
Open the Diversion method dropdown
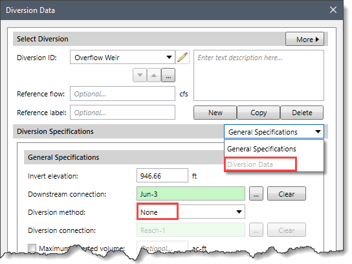(x=191, y=212)
